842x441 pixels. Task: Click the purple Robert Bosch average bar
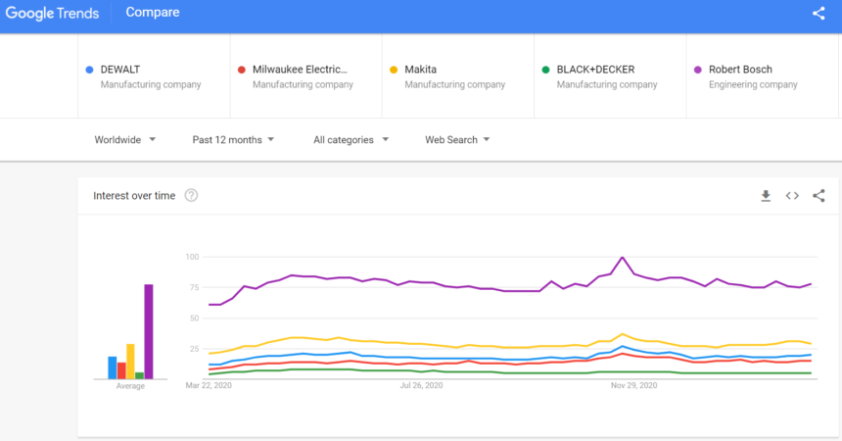pos(149,331)
